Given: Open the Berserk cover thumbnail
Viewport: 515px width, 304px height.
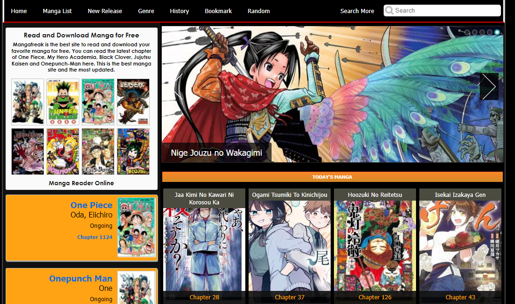Looking at the screenshot, I should coord(133,101).
